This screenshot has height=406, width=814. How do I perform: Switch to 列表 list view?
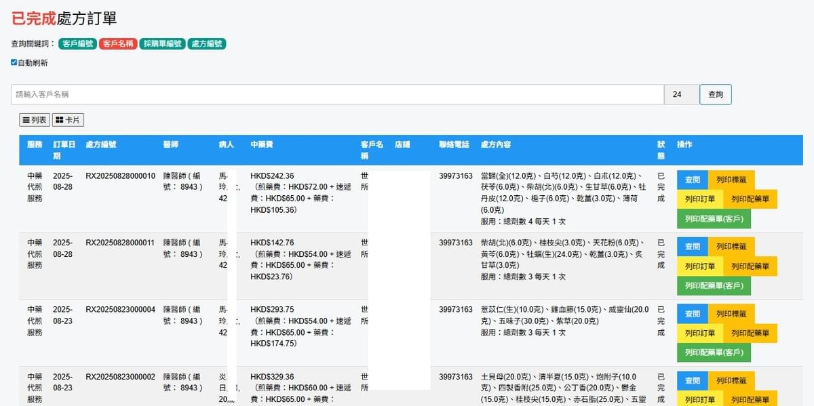pos(35,120)
